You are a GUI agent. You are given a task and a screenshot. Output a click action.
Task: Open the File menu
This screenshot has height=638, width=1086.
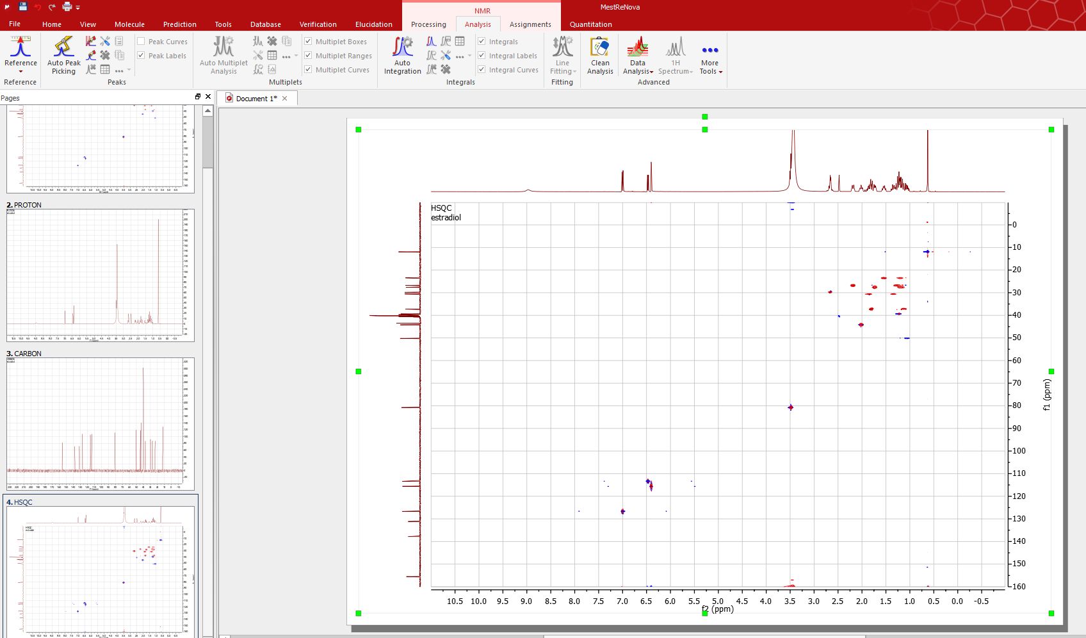(x=15, y=24)
